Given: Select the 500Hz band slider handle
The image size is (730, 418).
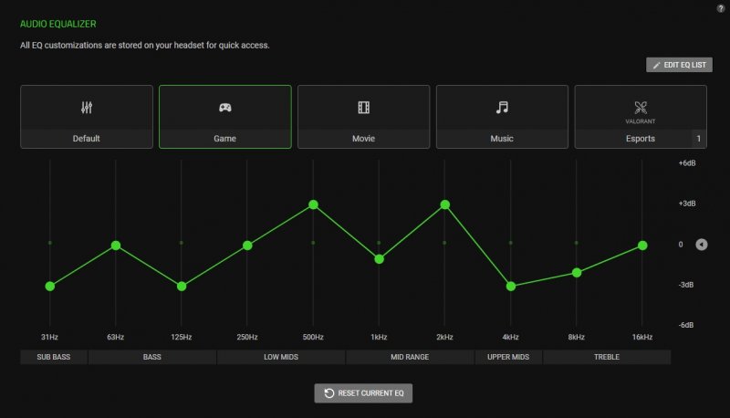Looking at the screenshot, I should [x=313, y=204].
